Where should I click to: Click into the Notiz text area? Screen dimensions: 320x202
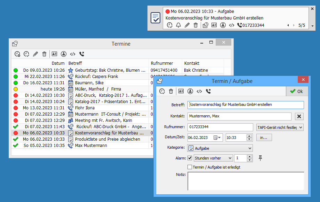click(246, 181)
